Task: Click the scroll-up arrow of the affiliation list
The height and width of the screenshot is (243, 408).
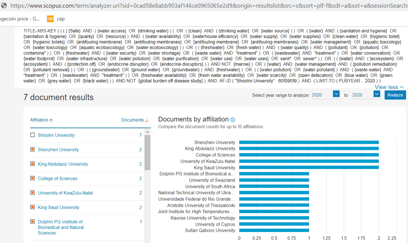Action: tap(147, 132)
